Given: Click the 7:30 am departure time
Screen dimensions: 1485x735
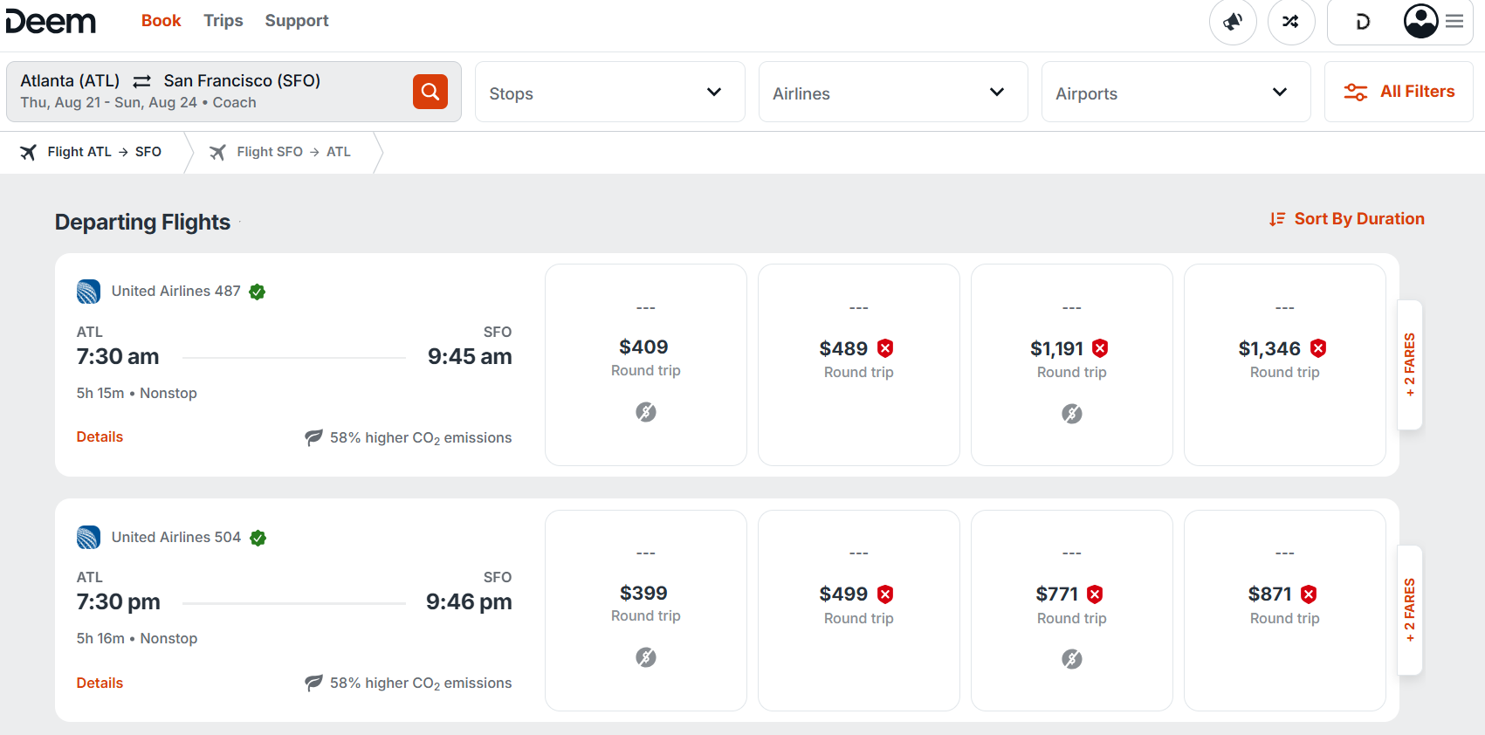Looking at the screenshot, I should click(118, 357).
